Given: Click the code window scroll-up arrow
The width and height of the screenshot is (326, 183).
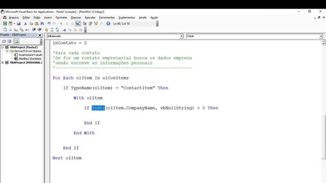Looking at the screenshot, I should [323, 43].
